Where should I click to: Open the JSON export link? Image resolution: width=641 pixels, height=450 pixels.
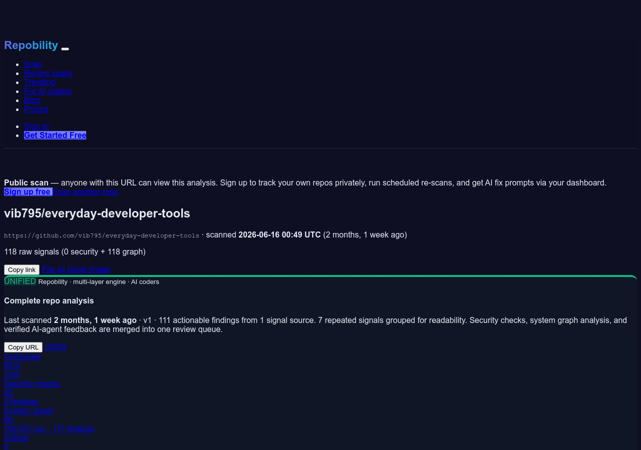[x=56, y=346]
